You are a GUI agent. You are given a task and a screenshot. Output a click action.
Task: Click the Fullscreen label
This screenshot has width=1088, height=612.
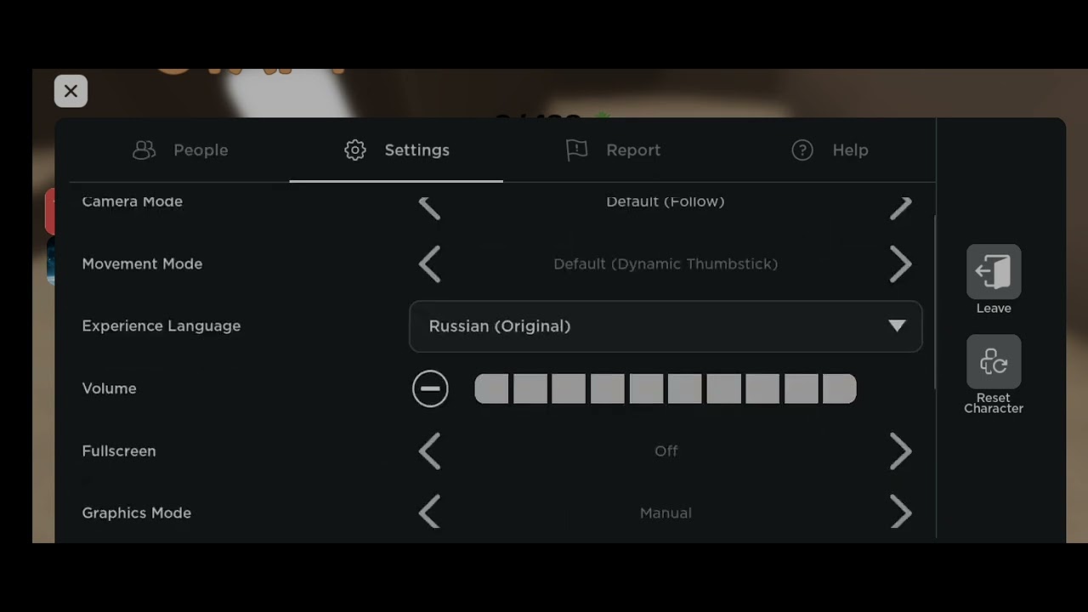119,451
